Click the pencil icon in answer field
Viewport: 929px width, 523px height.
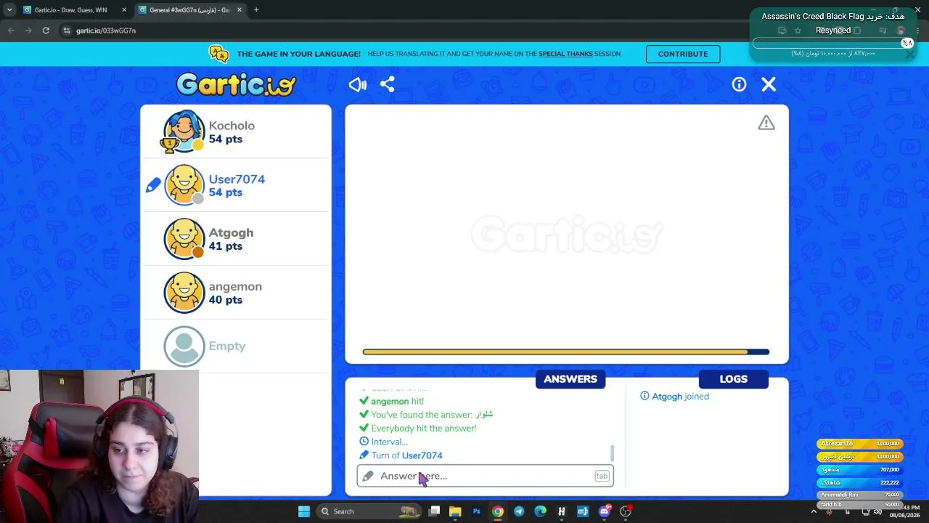pos(368,476)
